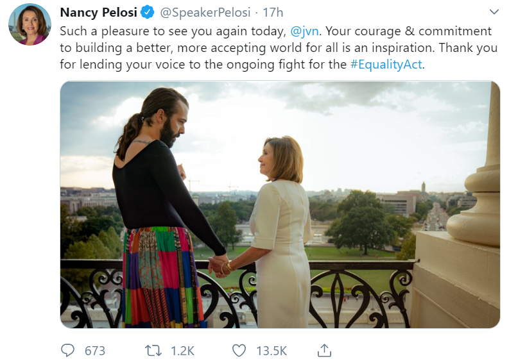Open Nancy Pelosi's profile avatar
Screen dimensions: 509x359
tap(30, 24)
